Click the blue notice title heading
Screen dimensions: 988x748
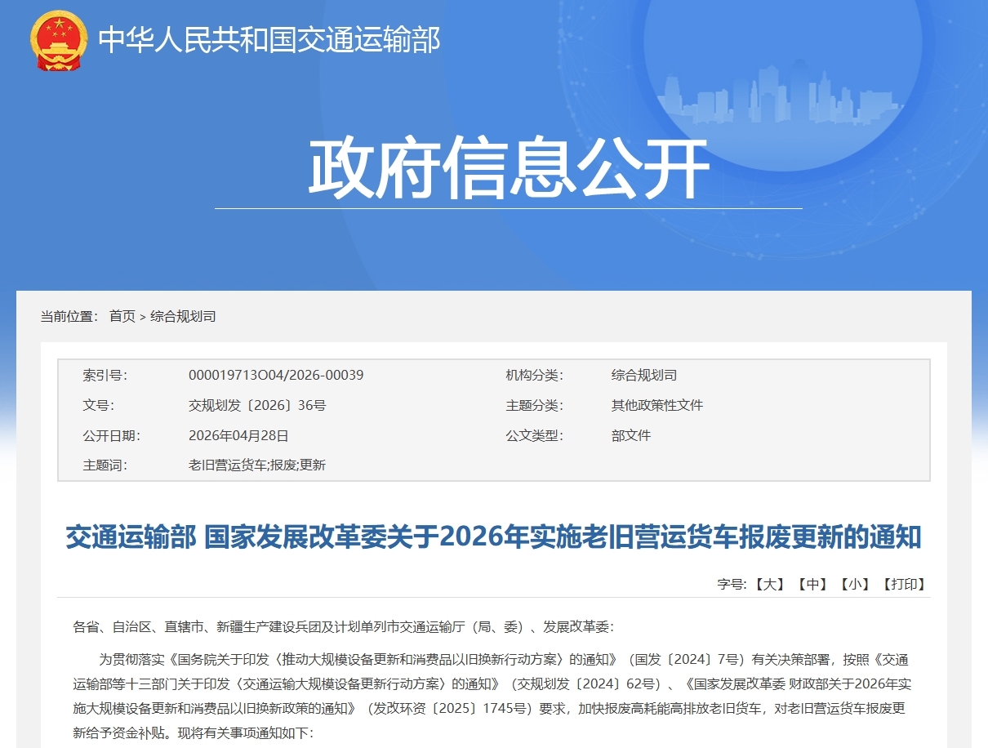493,537
